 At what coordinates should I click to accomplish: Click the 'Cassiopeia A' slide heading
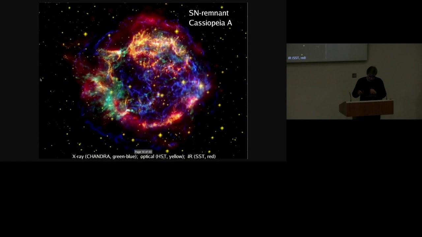click(x=210, y=23)
